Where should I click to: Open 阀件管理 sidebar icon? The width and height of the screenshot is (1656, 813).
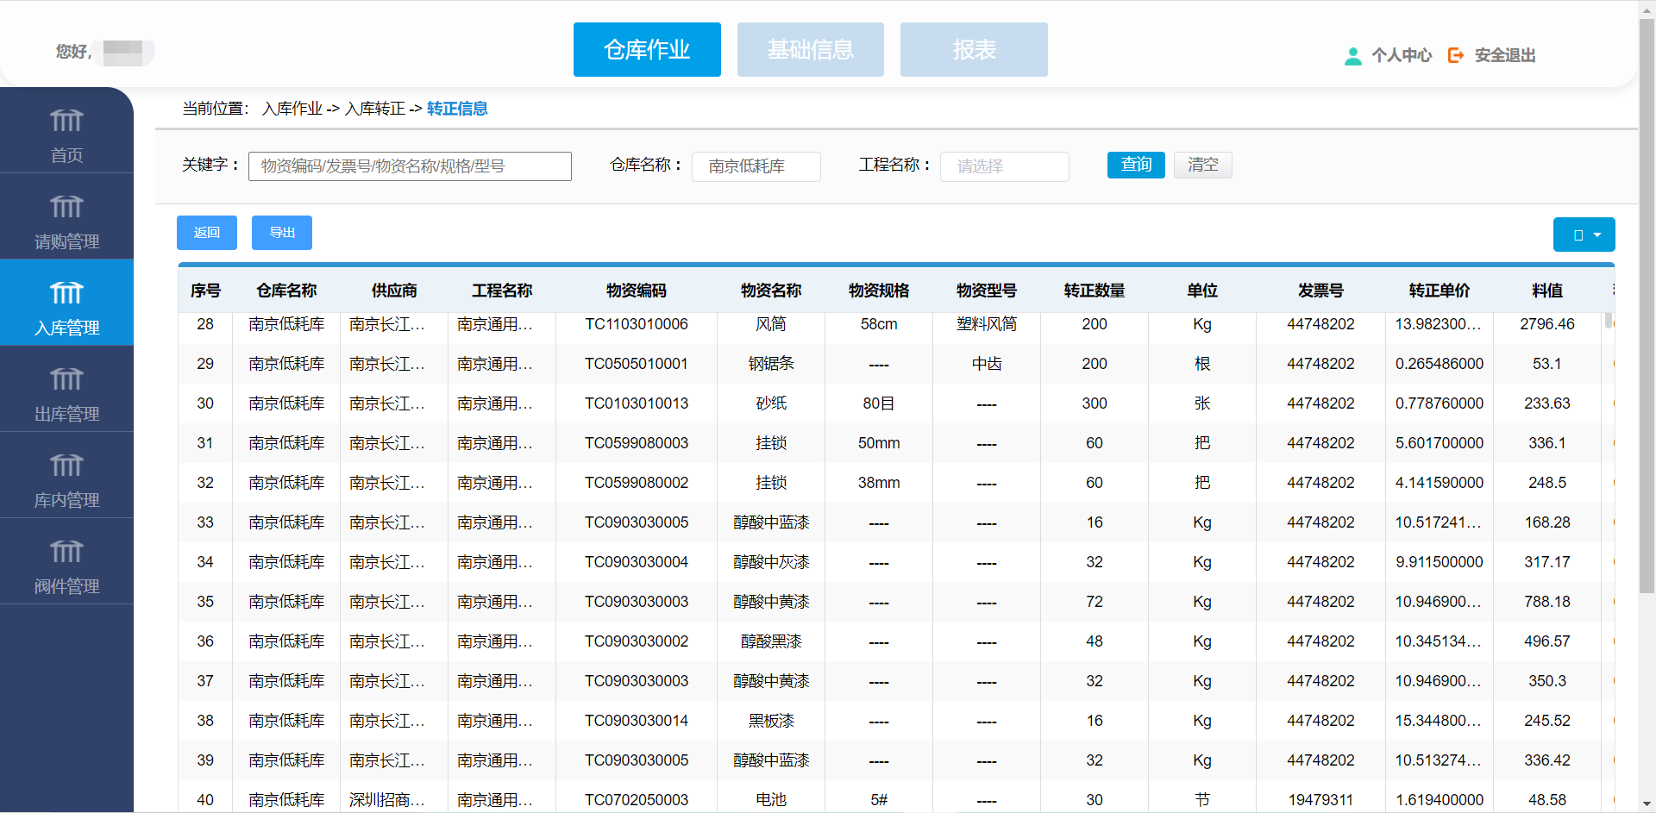coord(66,552)
